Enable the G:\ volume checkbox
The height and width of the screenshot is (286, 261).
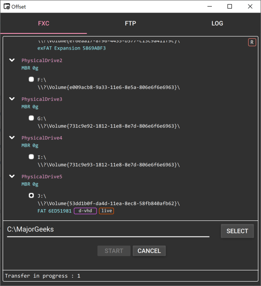[31, 118]
